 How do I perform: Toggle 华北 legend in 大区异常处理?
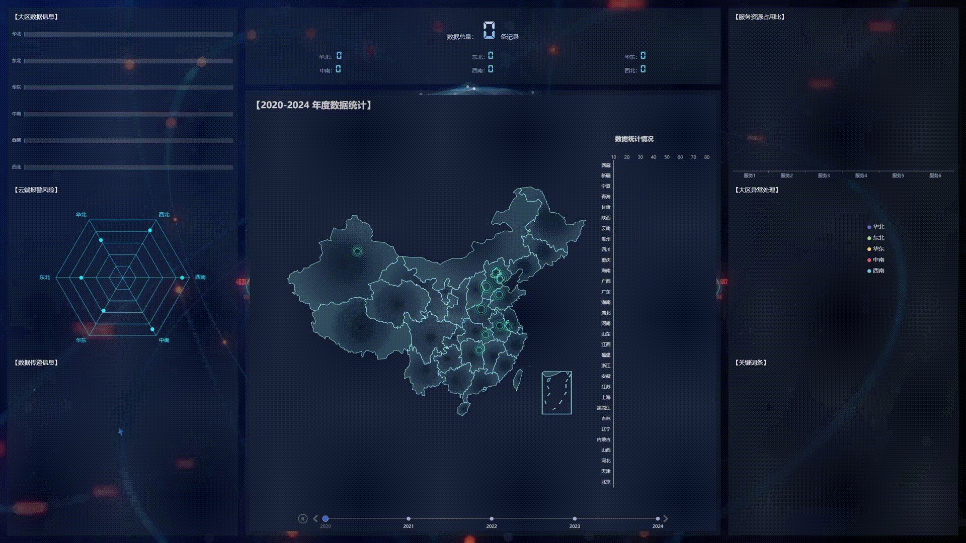(876, 227)
